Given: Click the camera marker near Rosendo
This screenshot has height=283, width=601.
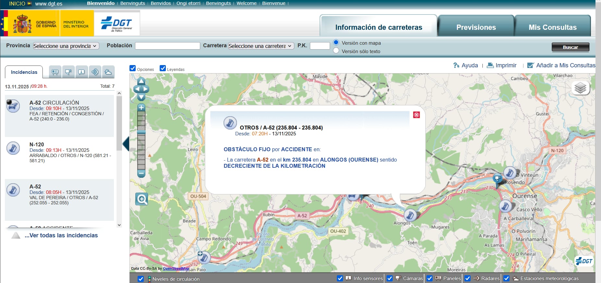Looking at the screenshot, I should pos(497,178).
